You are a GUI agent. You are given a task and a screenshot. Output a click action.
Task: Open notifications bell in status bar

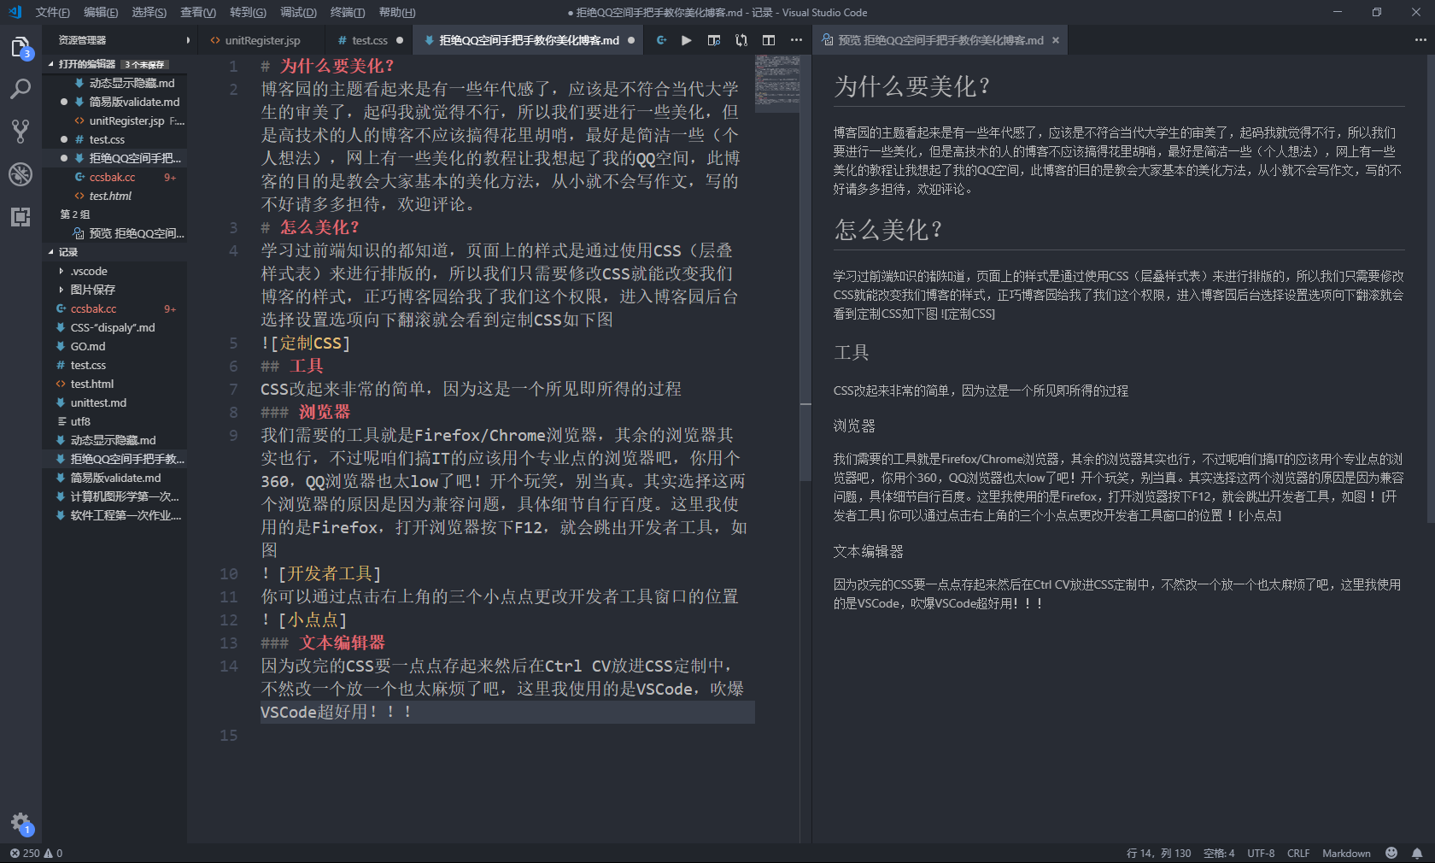click(1417, 853)
